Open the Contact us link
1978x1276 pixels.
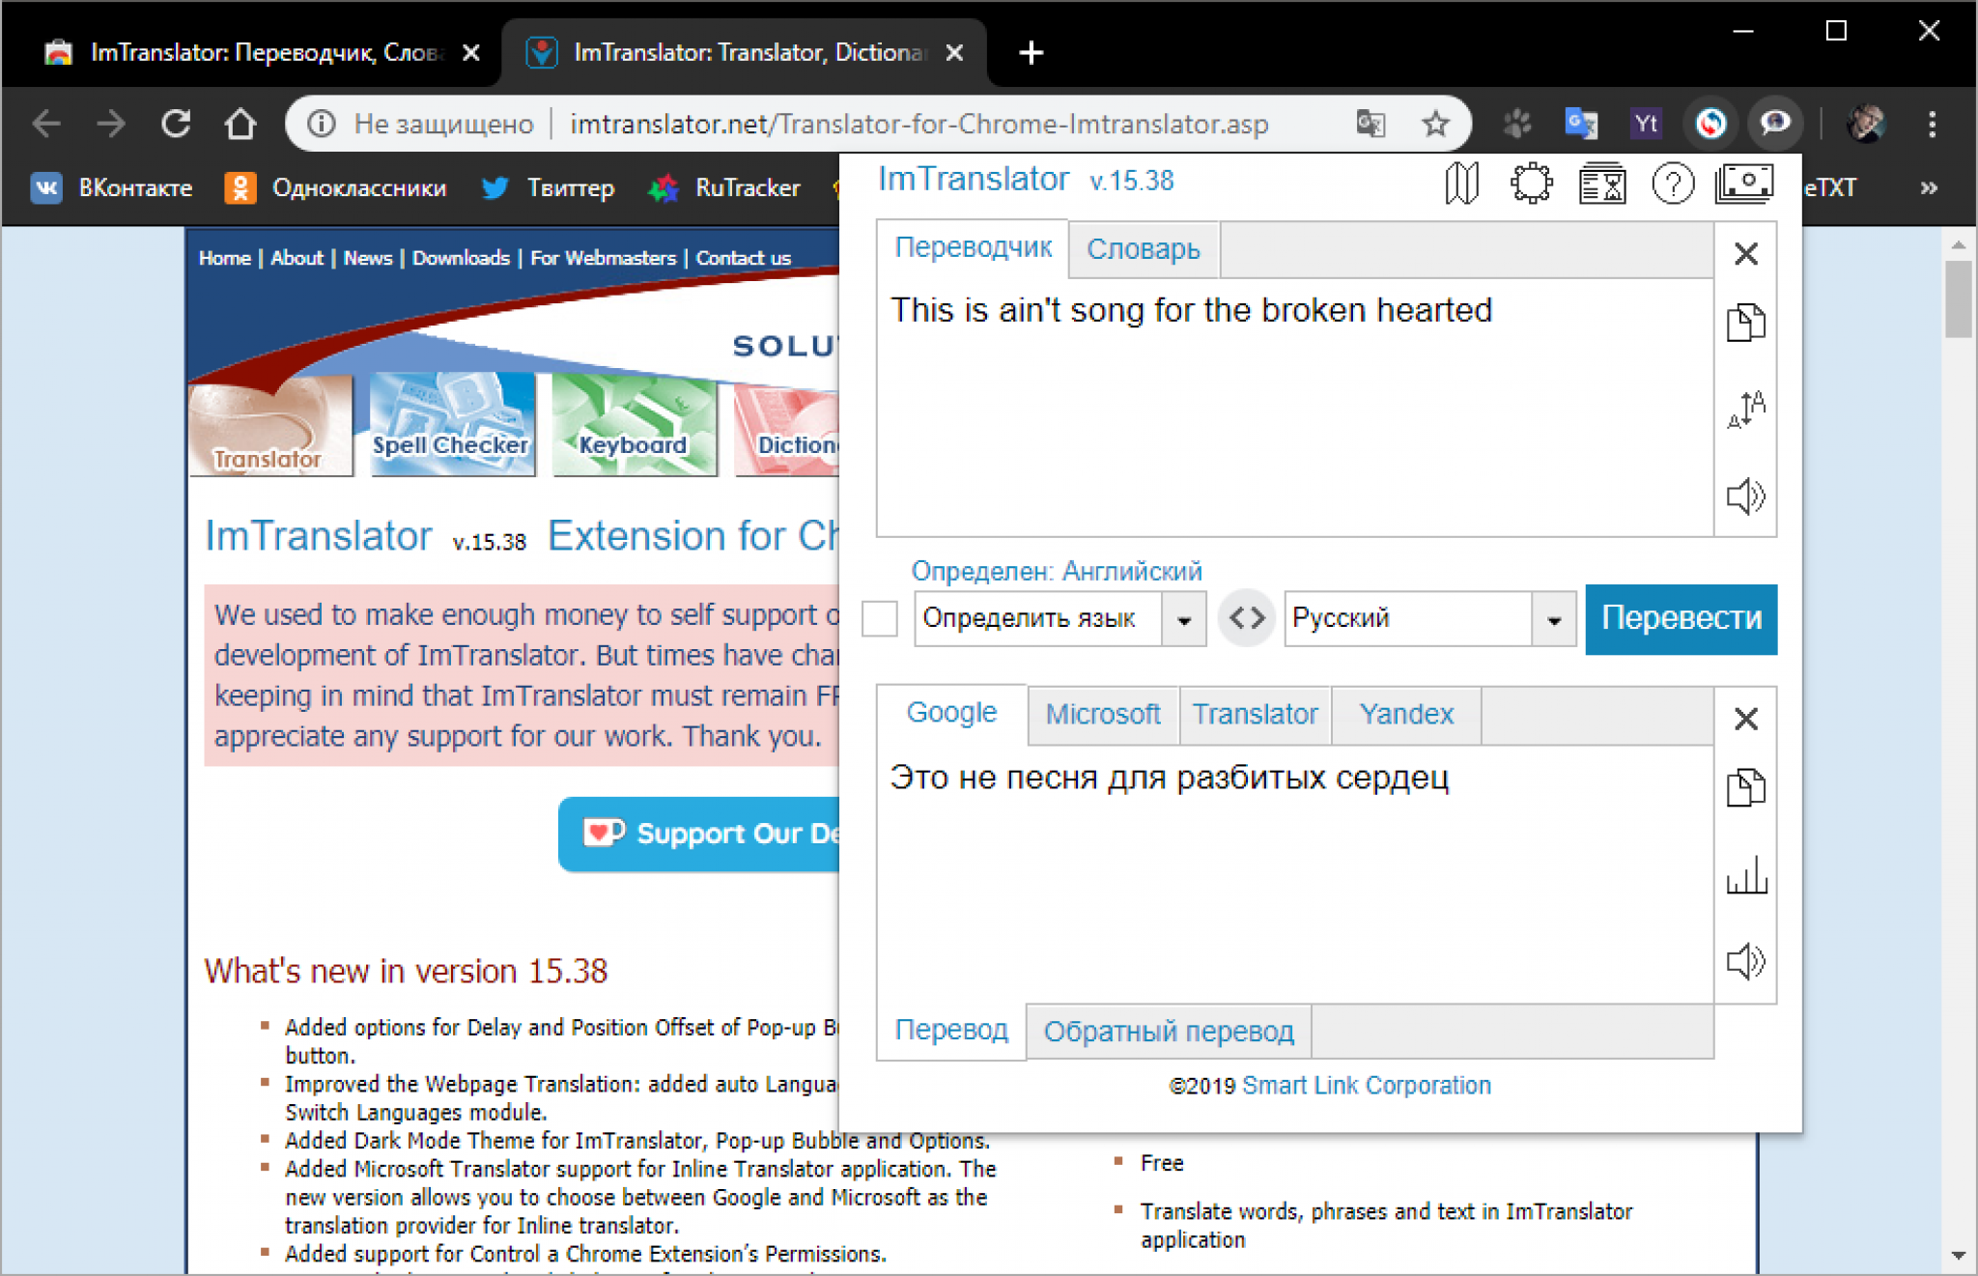[744, 258]
